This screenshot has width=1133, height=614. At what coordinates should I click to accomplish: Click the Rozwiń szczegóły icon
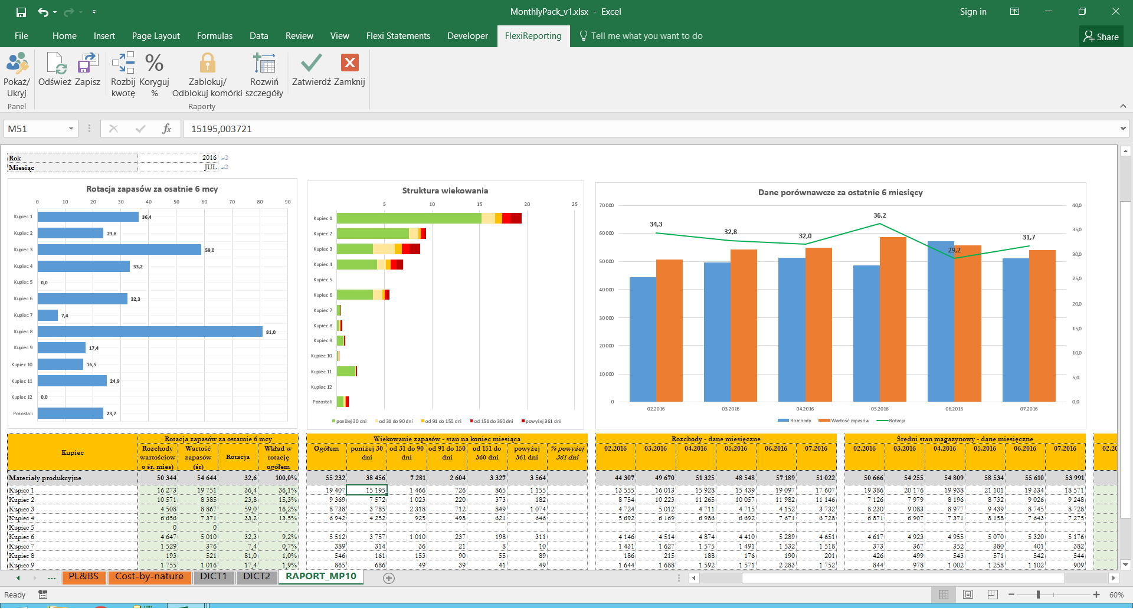[264, 64]
